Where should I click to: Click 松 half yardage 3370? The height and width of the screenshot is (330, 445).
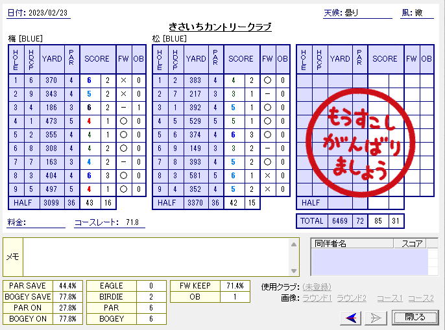point(195,203)
